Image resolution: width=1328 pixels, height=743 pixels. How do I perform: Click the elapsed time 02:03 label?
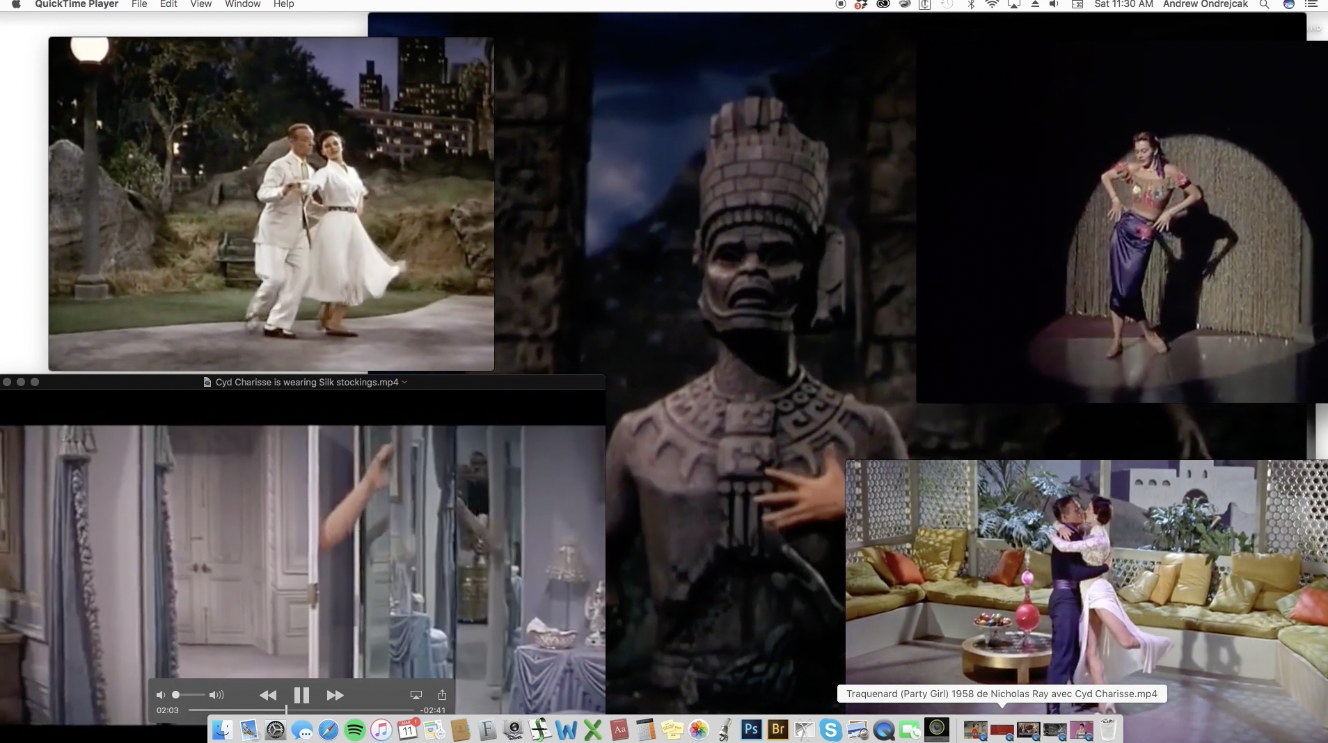[168, 710]
